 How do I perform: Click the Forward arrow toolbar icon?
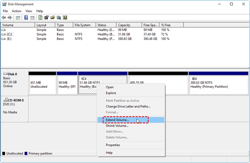(x=10, y=18)
